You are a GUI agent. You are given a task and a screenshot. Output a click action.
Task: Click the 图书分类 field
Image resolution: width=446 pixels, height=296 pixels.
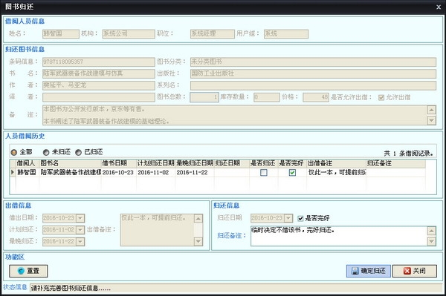coord(313,62)
